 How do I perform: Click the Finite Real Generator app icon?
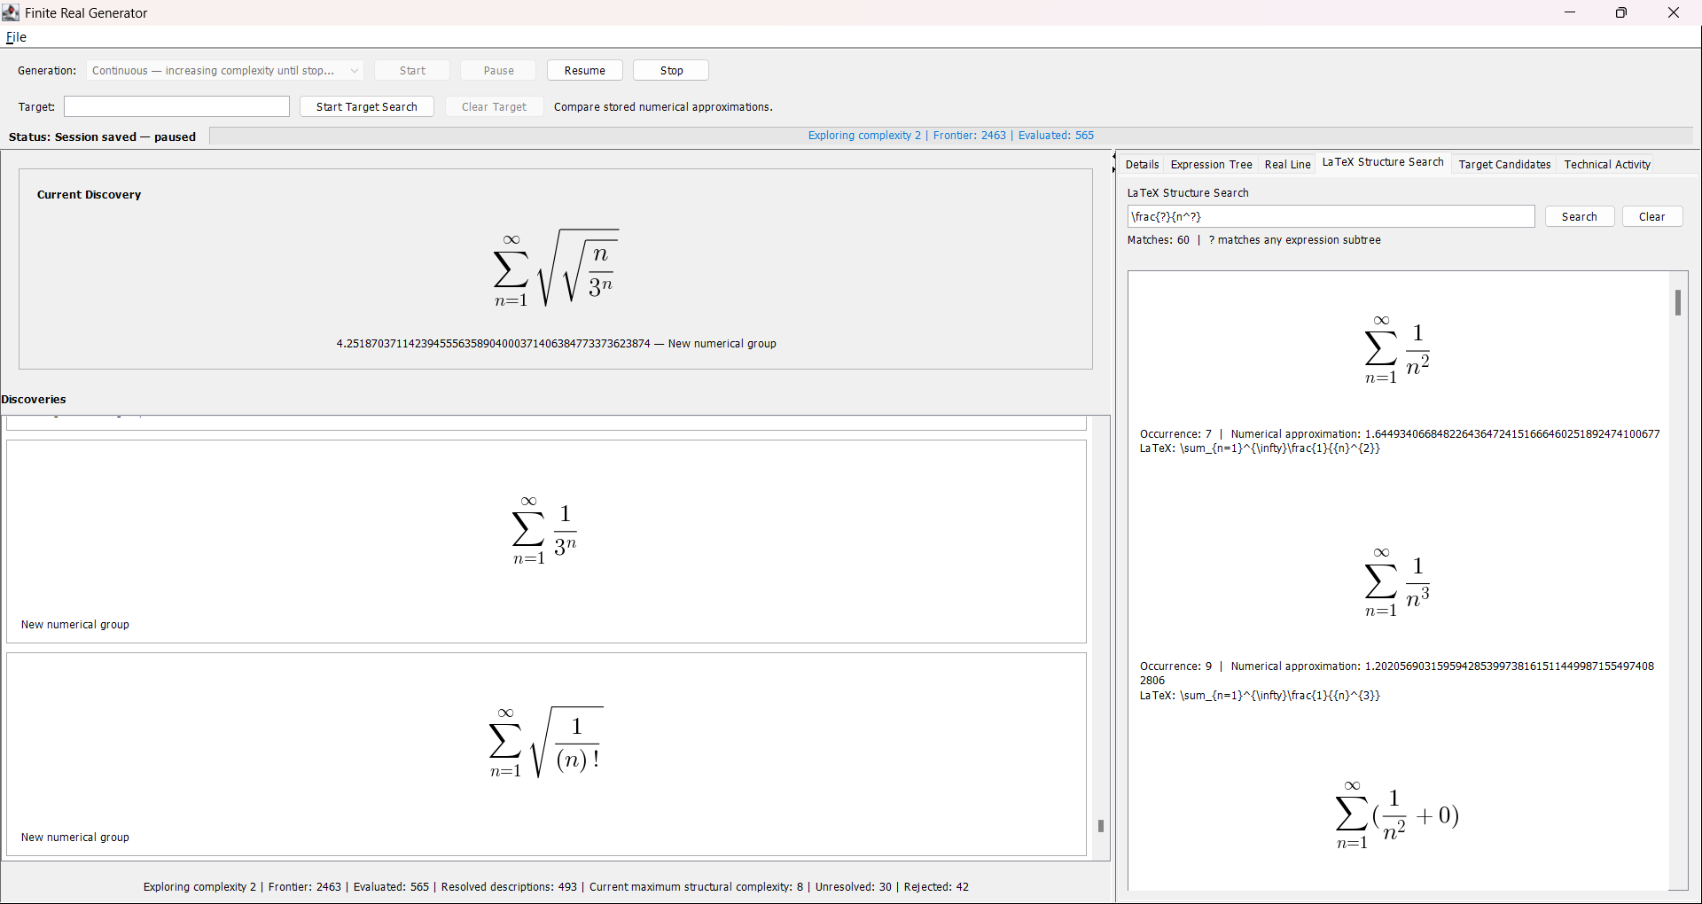pos(11,12)
